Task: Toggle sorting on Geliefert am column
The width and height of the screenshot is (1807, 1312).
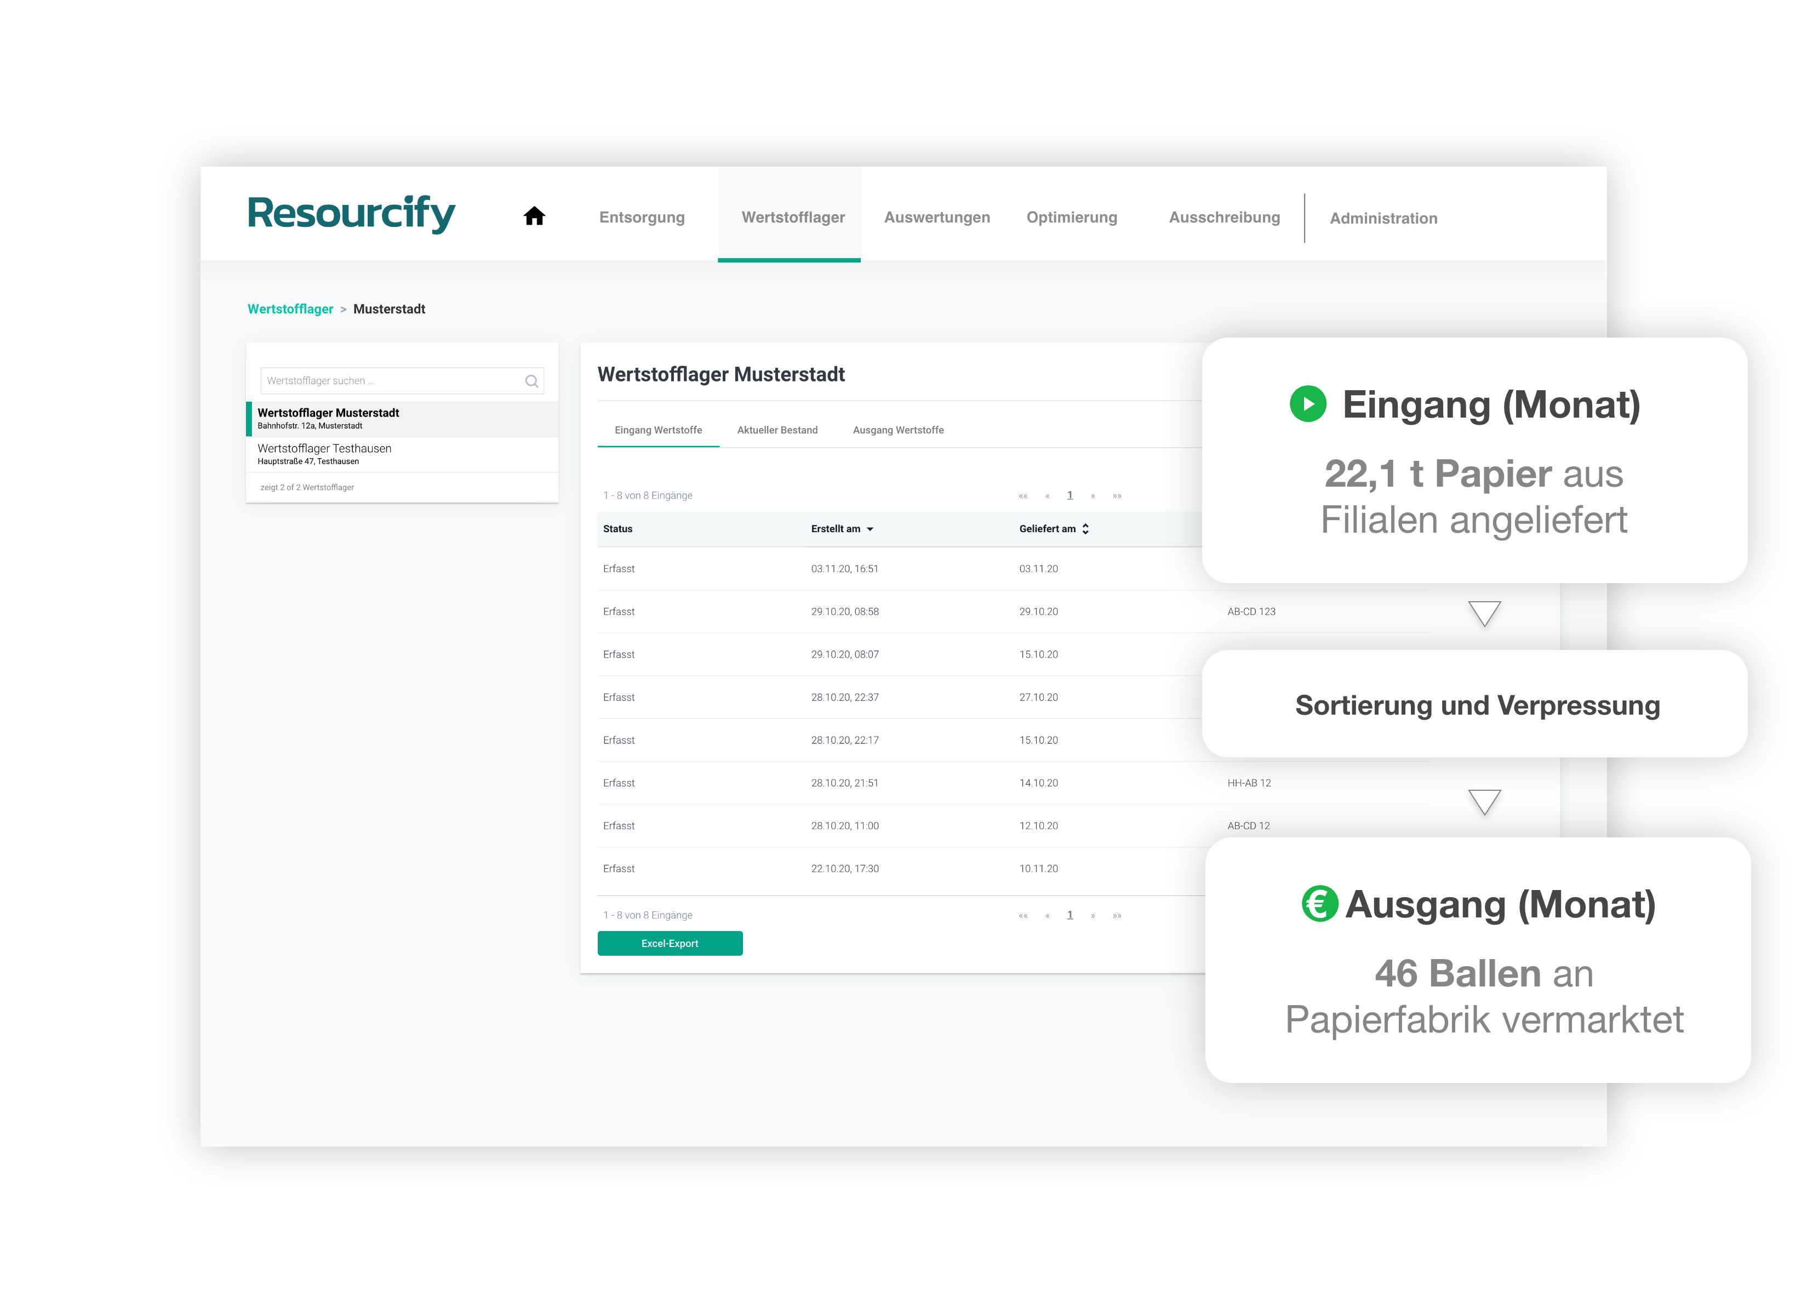Action: click(1085, 528)
